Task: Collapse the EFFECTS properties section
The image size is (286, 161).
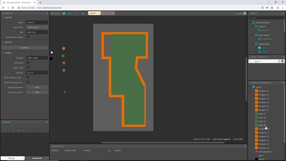Action: click(3, 42)
